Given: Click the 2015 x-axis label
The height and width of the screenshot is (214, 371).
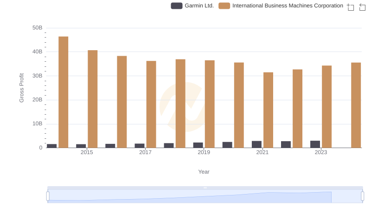Looking at the screenshot, I should point(87,152).
